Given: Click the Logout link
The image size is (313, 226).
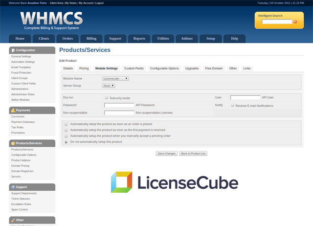Looking at the screenshot, I should (99, 3).
